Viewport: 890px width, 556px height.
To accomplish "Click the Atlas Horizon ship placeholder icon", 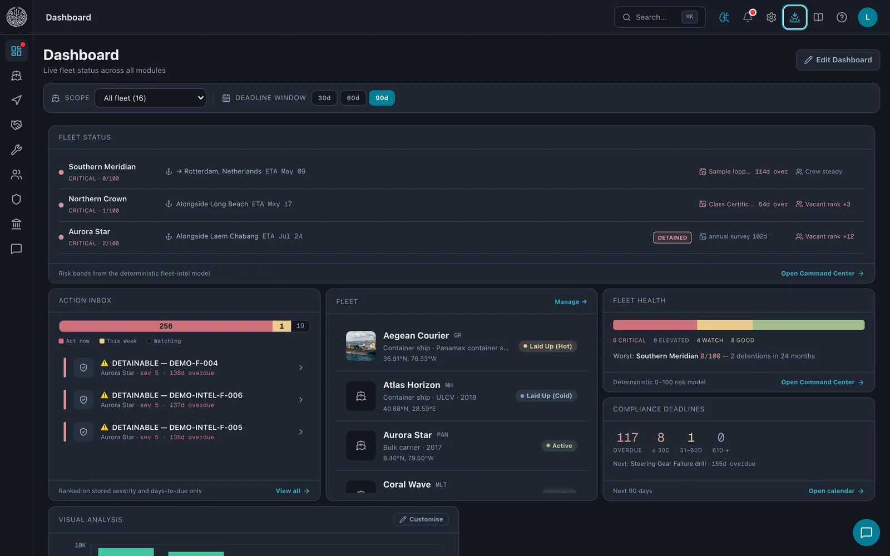I will coord(360,396).
